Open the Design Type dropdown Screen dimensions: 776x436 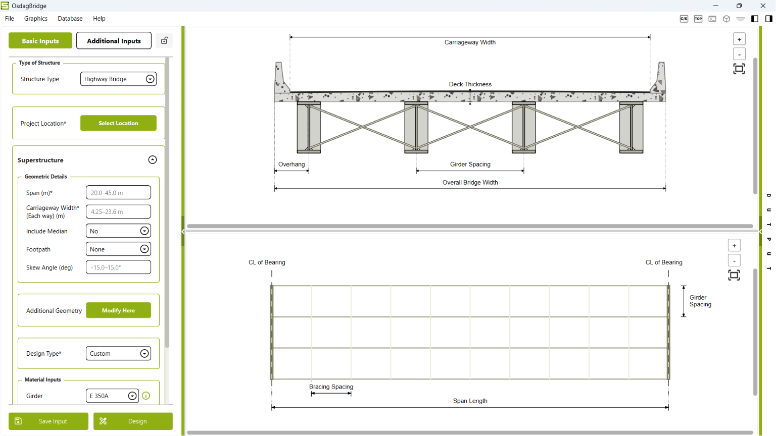coord(118,354)
